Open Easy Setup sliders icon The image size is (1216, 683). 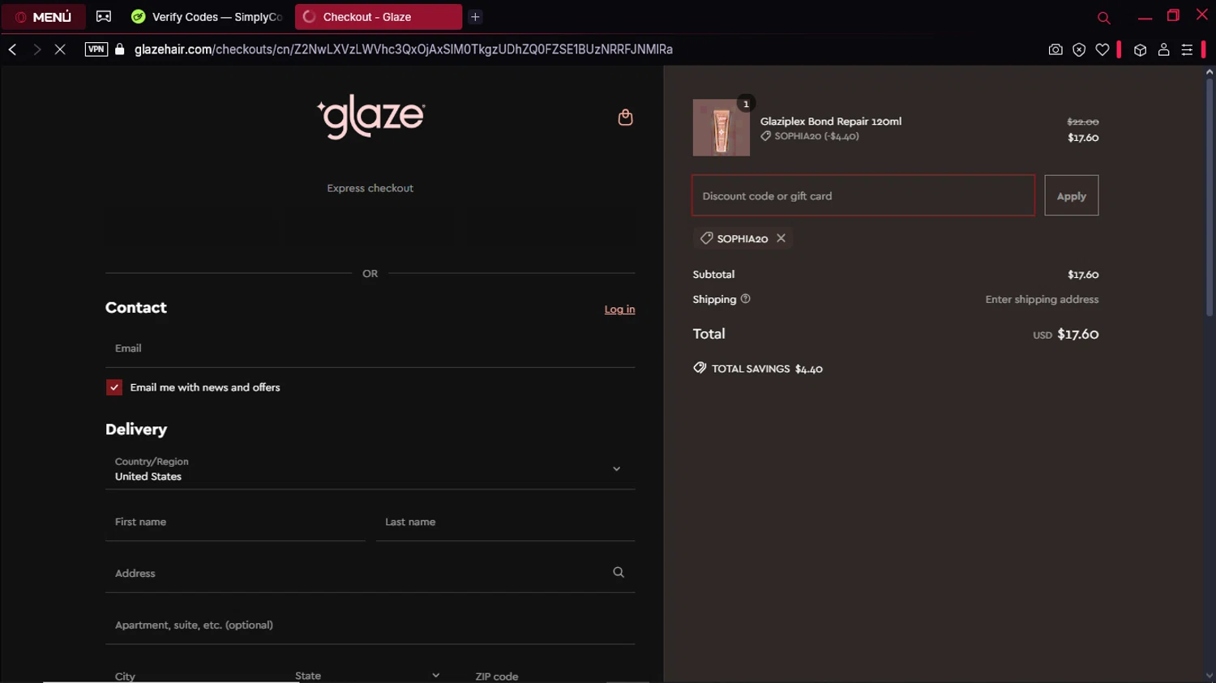pos(1187,50)
